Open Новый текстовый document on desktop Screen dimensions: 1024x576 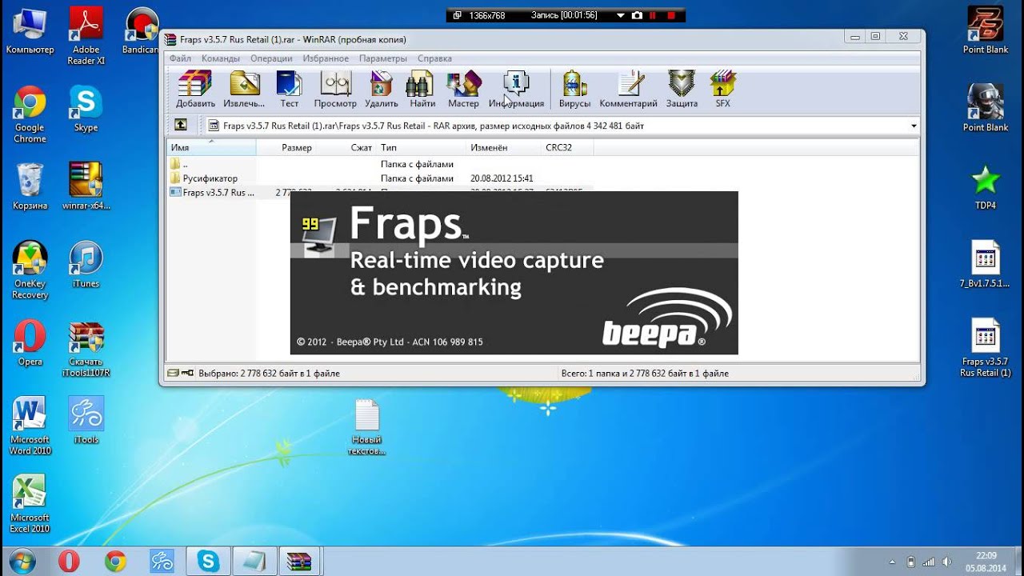point(366,427)
